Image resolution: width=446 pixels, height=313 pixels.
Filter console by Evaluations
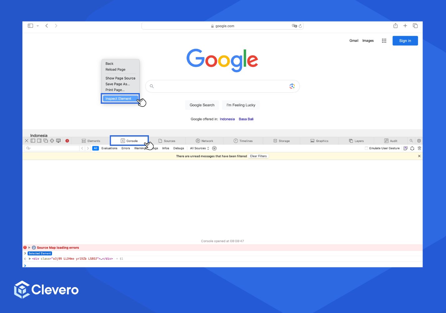tap(109, 148)
